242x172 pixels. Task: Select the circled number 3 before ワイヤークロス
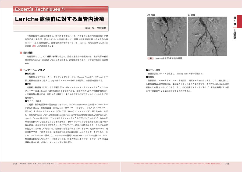coord(26,101)
